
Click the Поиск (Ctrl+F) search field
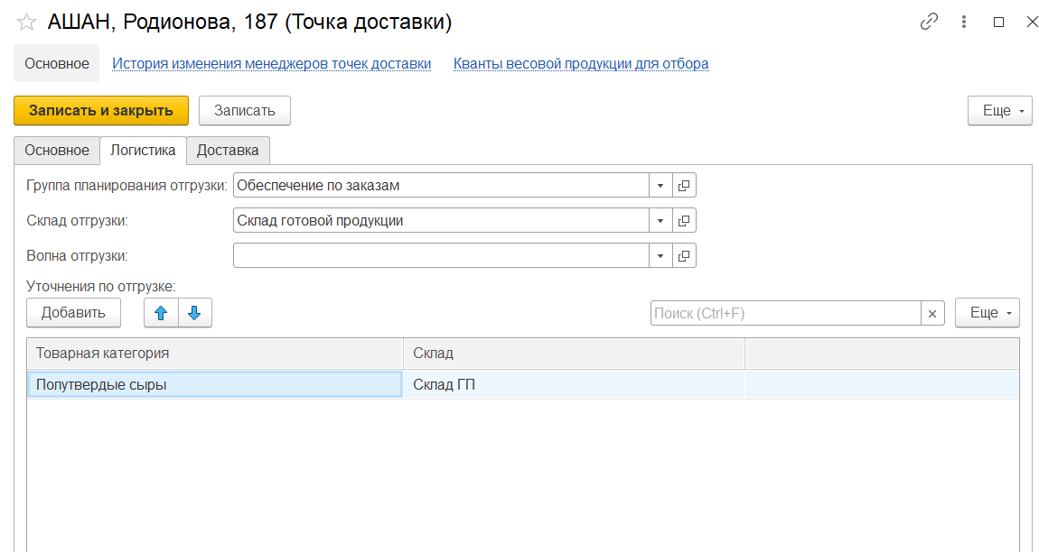784,313
